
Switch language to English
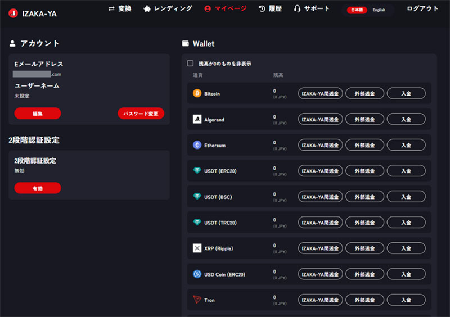(379, 10)
